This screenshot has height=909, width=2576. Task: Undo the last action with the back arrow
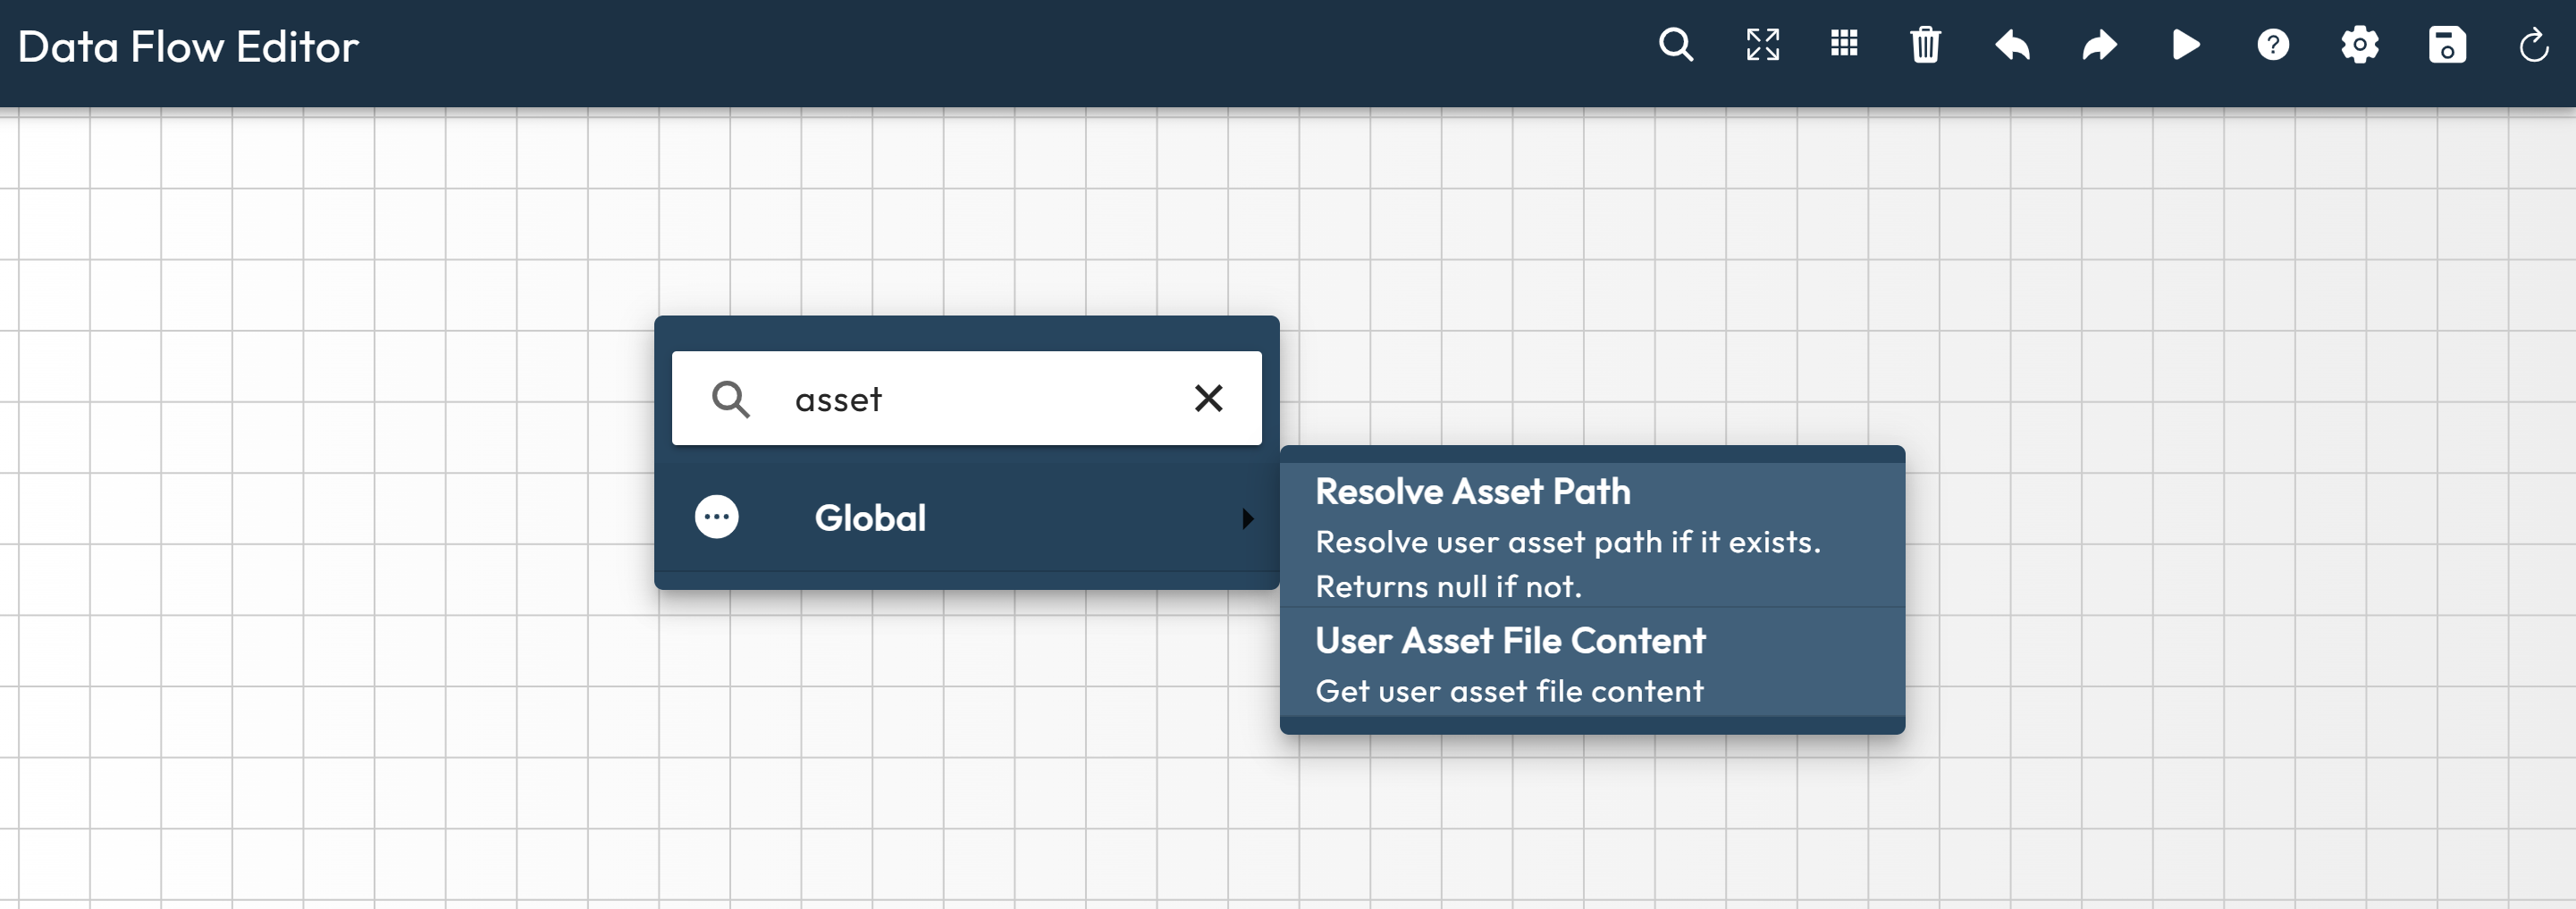coord(2012,45)
